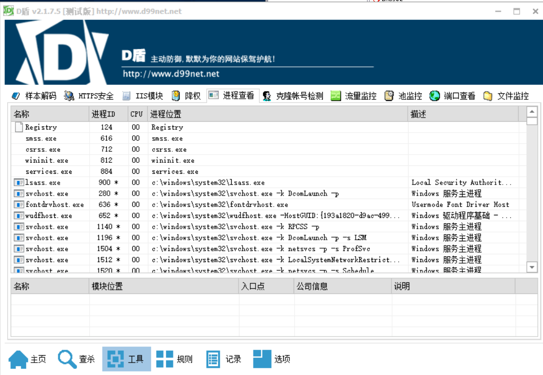Click the 进程位置 column header
The image size is (543, 375).
[x=277, y=114]
